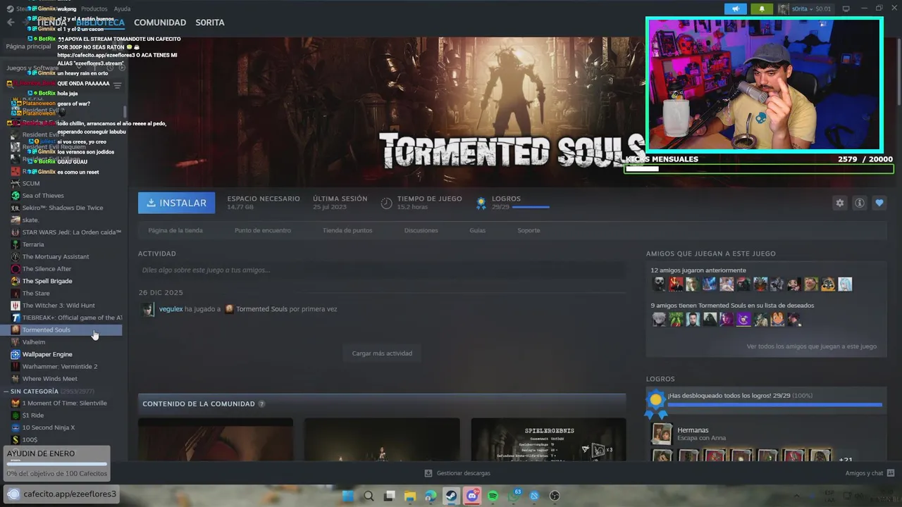Open the LOGROS achievements ribbon icon
This screenshot has height=507, width=902.
tap(481, 204)
